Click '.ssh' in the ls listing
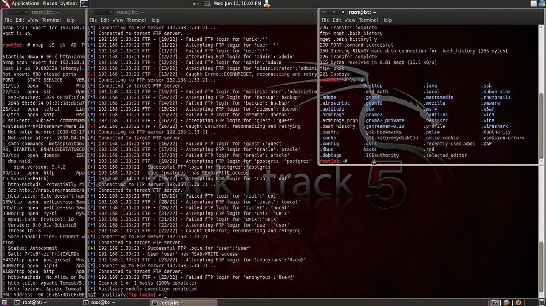Image resolution: width=546 pixels, height=306 pixels. point(487,86)
